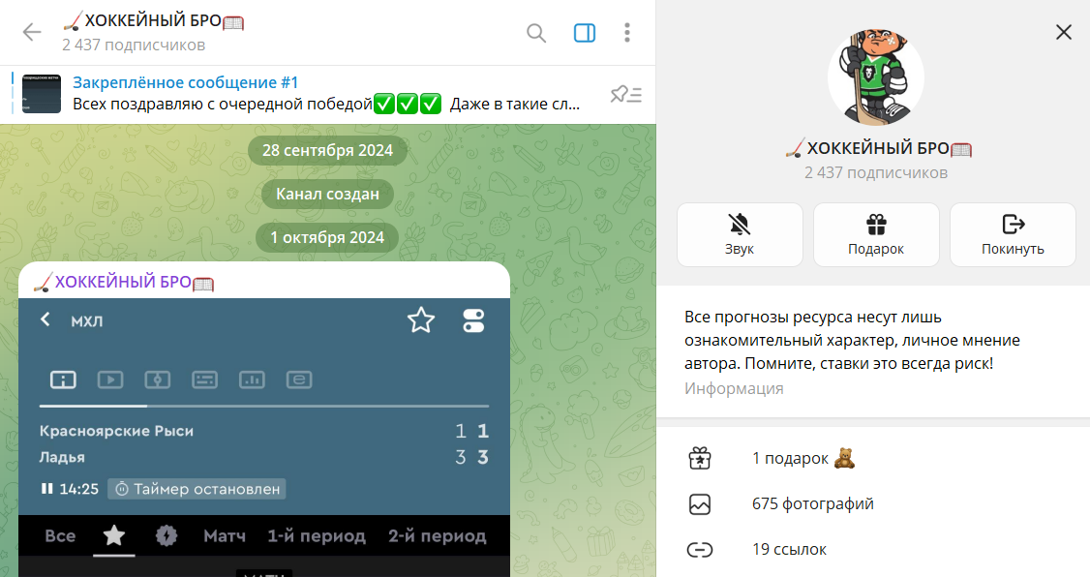Toggle channel sound notifications

[740, 235]
